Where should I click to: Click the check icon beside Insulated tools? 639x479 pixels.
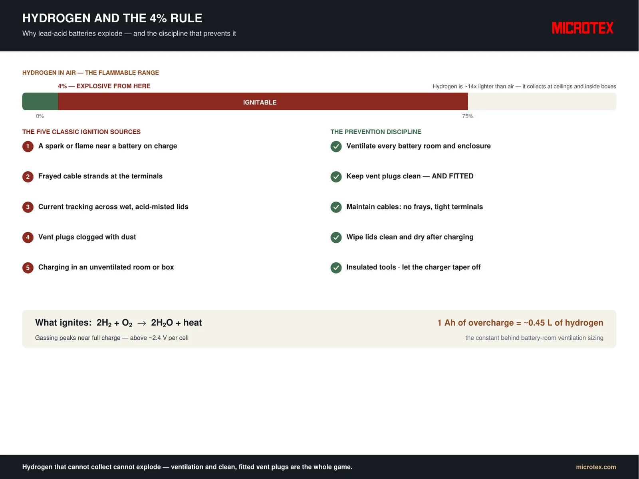click(336, 268)
